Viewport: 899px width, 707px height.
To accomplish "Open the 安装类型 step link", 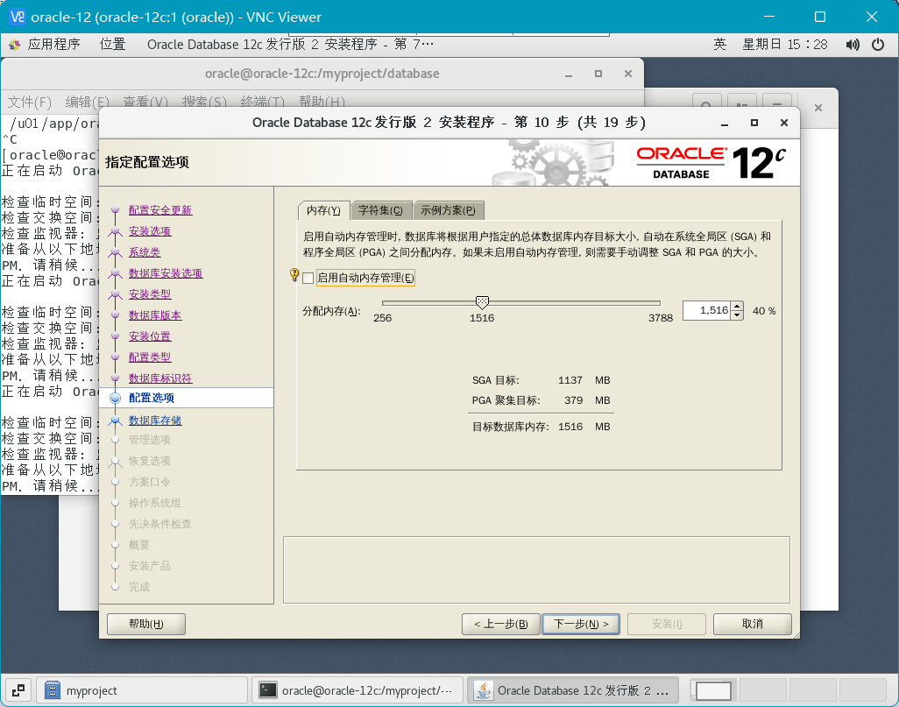I will pyautogui.click(x=150, y=294).
